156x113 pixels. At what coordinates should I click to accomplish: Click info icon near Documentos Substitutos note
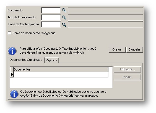pos(14,94)
